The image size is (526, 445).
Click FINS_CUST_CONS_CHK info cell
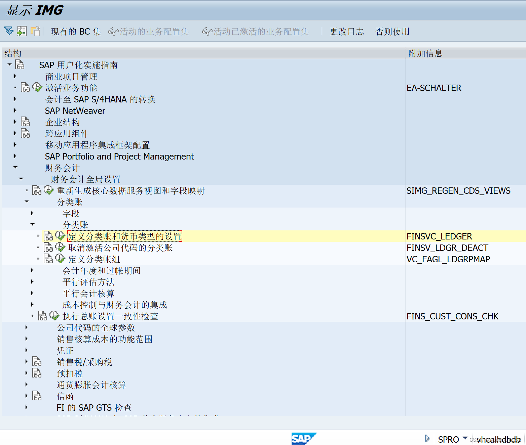(452, 316)
